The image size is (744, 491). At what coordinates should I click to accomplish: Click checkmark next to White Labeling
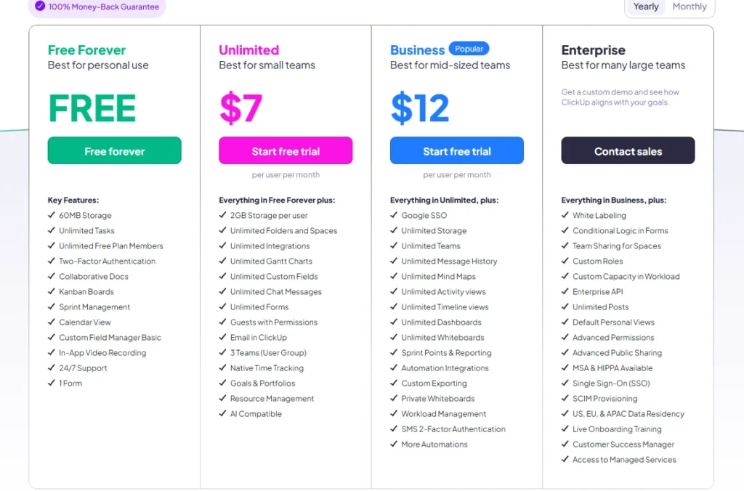point(565,215)
